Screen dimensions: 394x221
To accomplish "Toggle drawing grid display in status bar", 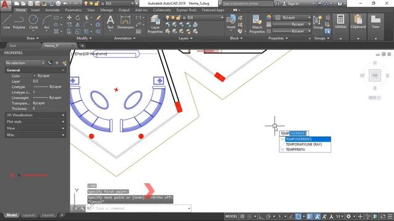I will pyautogui.click(x=243, y=216).
